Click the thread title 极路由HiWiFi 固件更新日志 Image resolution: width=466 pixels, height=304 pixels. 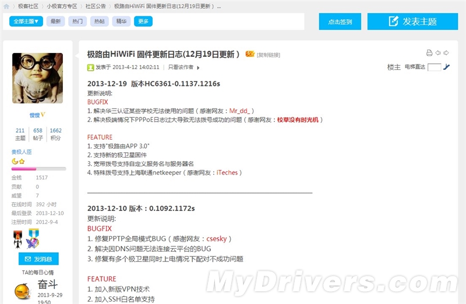coord(163,54)
